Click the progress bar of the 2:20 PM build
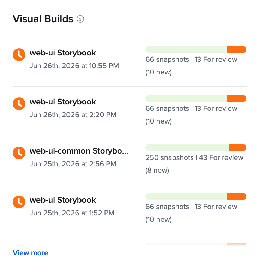Image resolution: width=259 pixels, height=263 pixels. coord(196,98)
